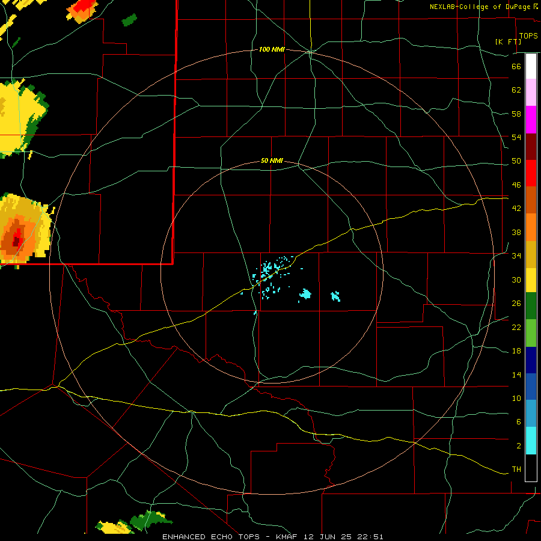Select the "[K FT]" units label
Screen dimensions: 541x541
508,41
